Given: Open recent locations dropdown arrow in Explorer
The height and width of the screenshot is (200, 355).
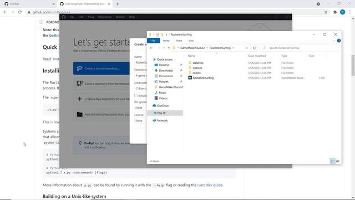Looking at the screenshot, I should coord(164,48).
